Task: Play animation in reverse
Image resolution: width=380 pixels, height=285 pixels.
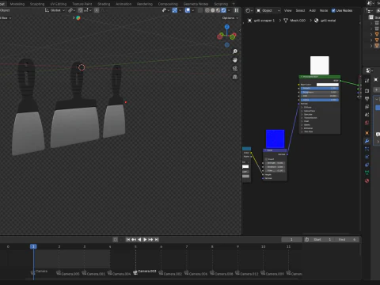Action: (x=139, y=240)
